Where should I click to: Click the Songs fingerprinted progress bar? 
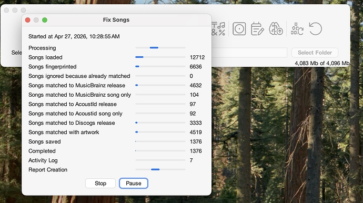click(160, 66)
